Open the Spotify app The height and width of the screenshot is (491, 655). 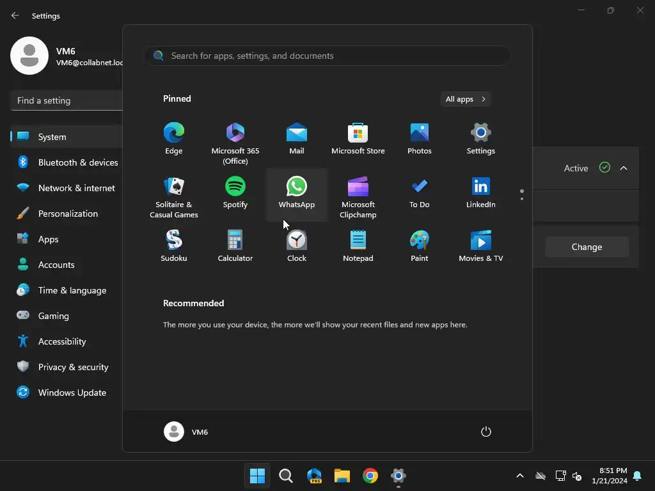[x=235, y=193]
